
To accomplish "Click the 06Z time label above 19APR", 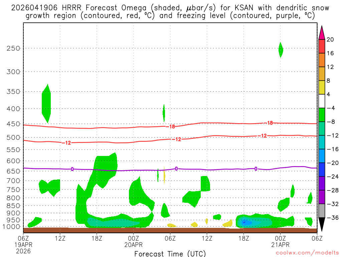I will (23, 238).
